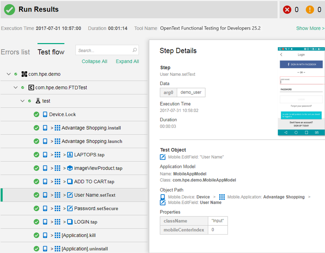Switch to the Errors list tab
This screenshot has width=325, height=253.
15,52
